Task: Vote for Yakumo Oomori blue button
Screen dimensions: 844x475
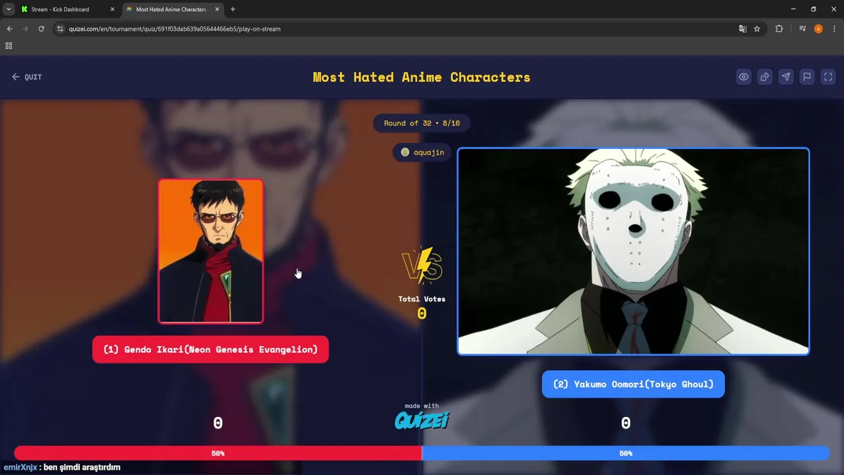Action: (633, 384)
